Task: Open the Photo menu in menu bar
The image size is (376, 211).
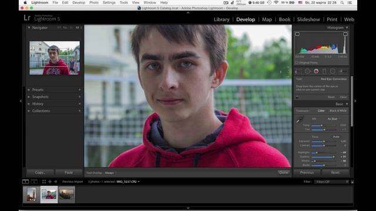Action: click(94, 2)
